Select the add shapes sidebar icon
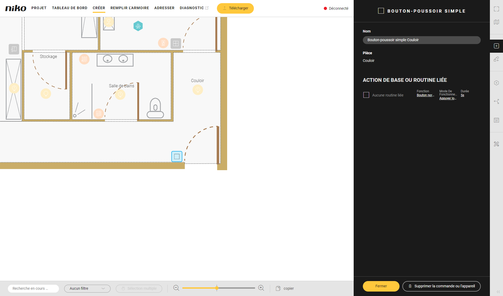This screenshot has width=503, height=296. (x=496, y=59)
